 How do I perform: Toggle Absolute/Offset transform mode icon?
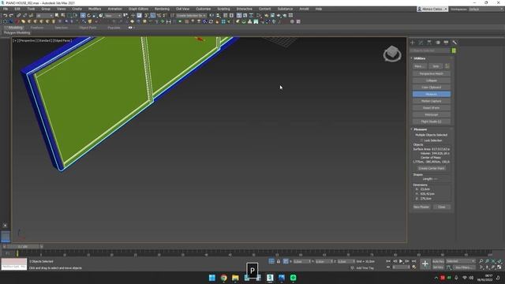(x=286, y=261)
